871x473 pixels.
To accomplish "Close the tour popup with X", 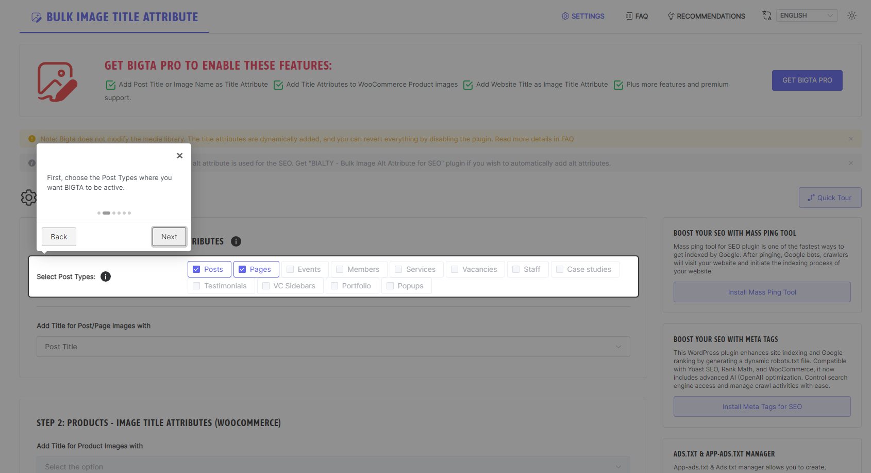I will coord(179,155).
